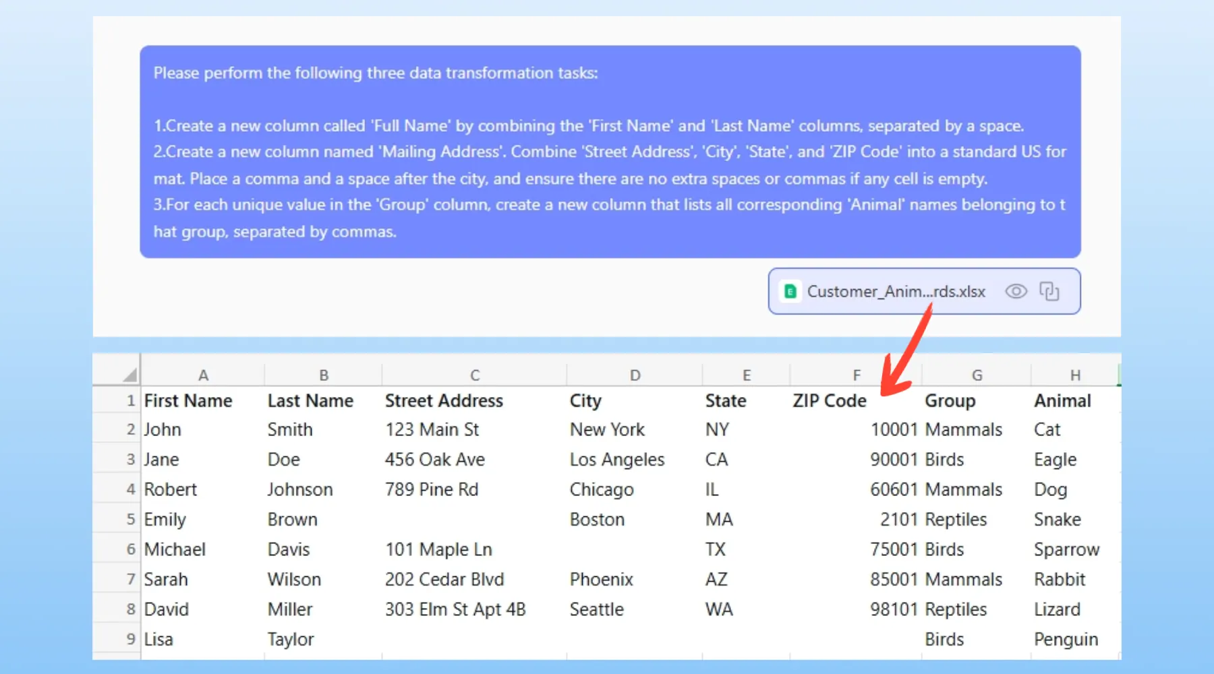Select column C header
The width and height of the screenshot is (1214, 674).
click(475, 375)
